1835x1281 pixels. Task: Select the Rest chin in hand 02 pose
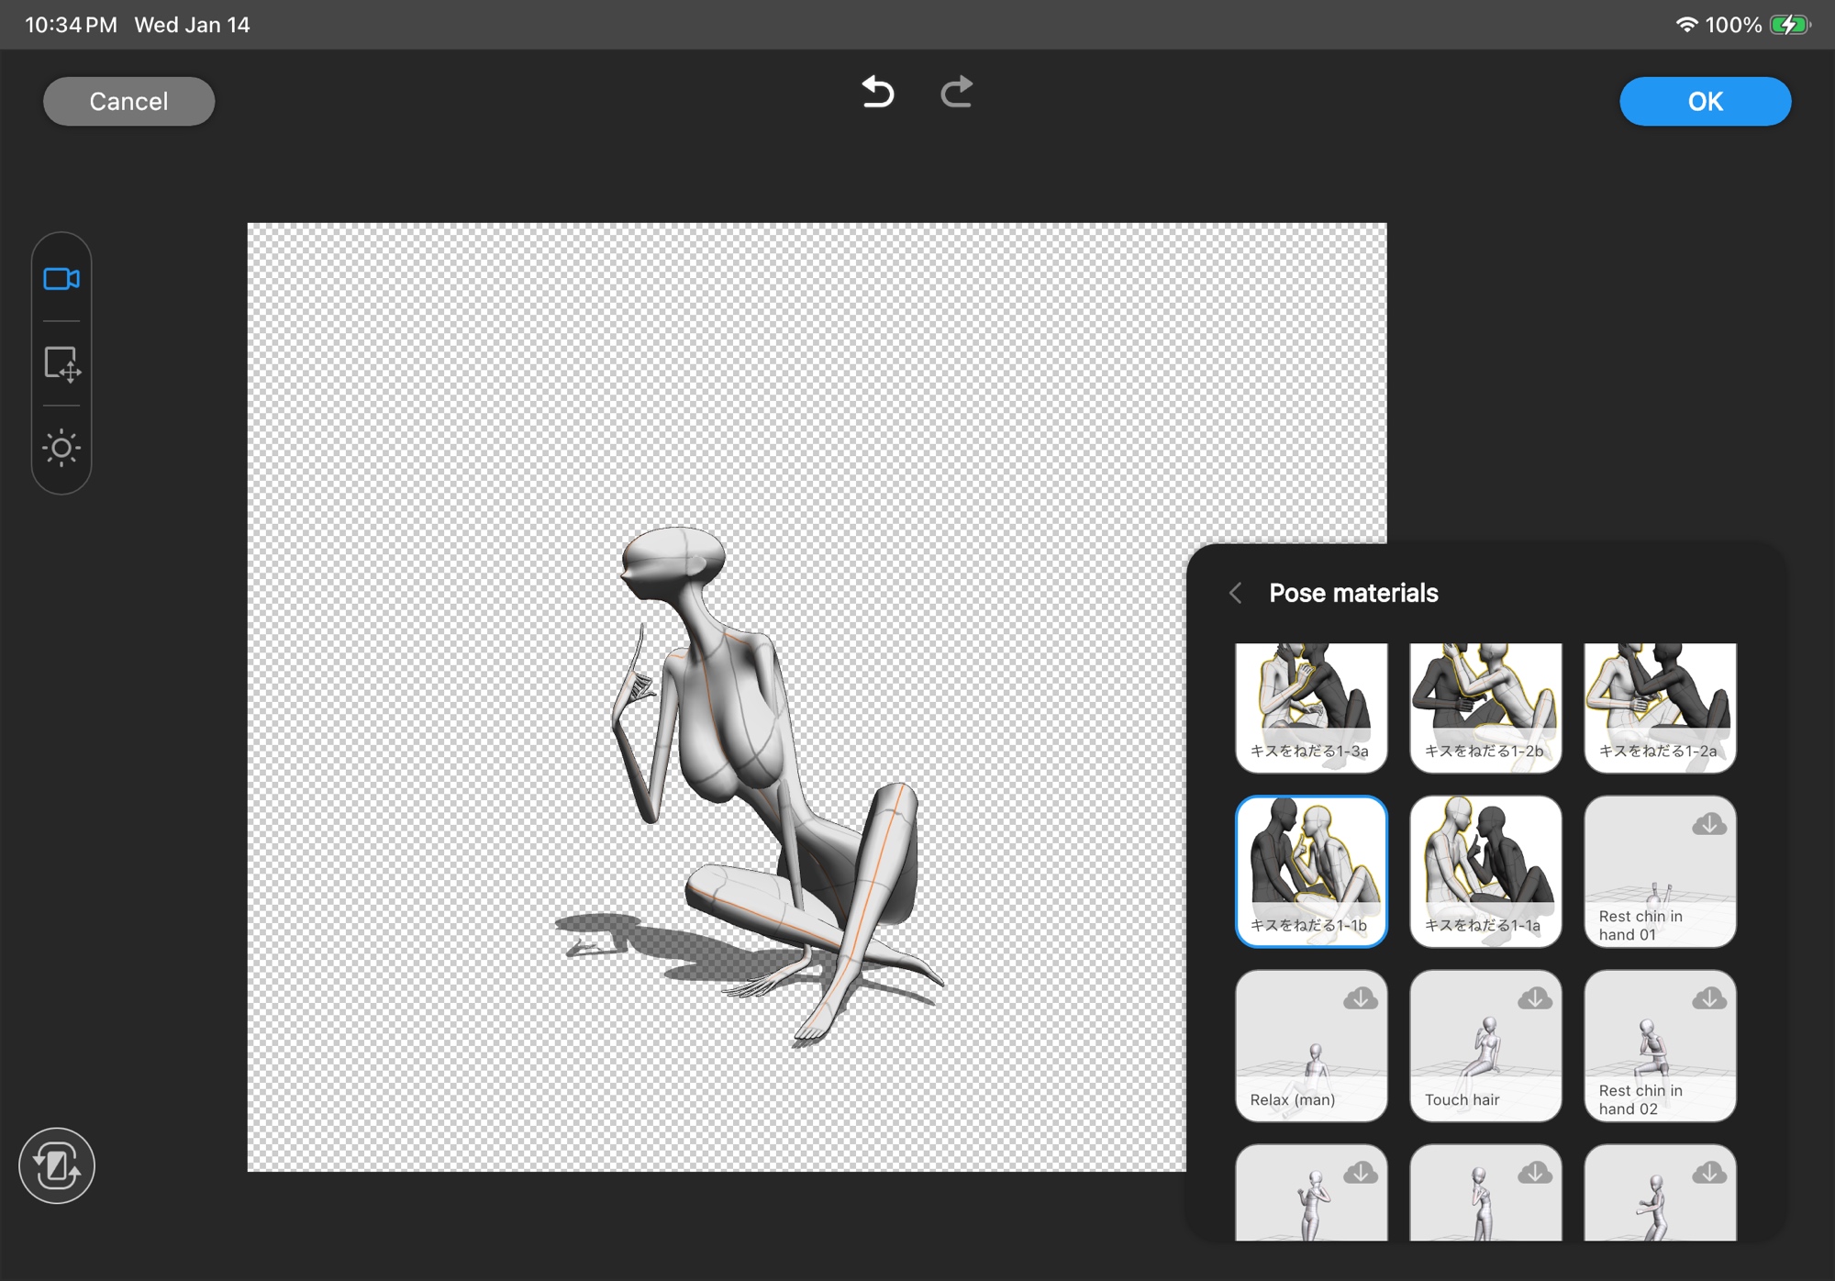tap(1660, 1046)
